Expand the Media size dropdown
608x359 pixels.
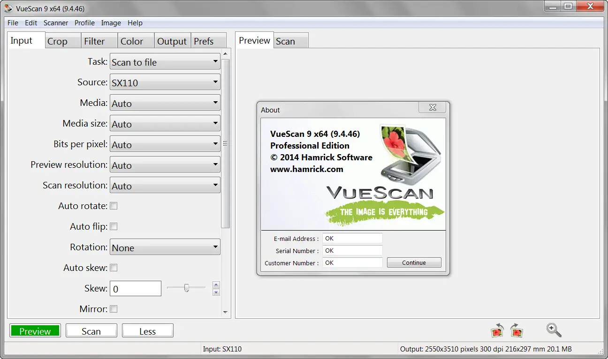165,124
